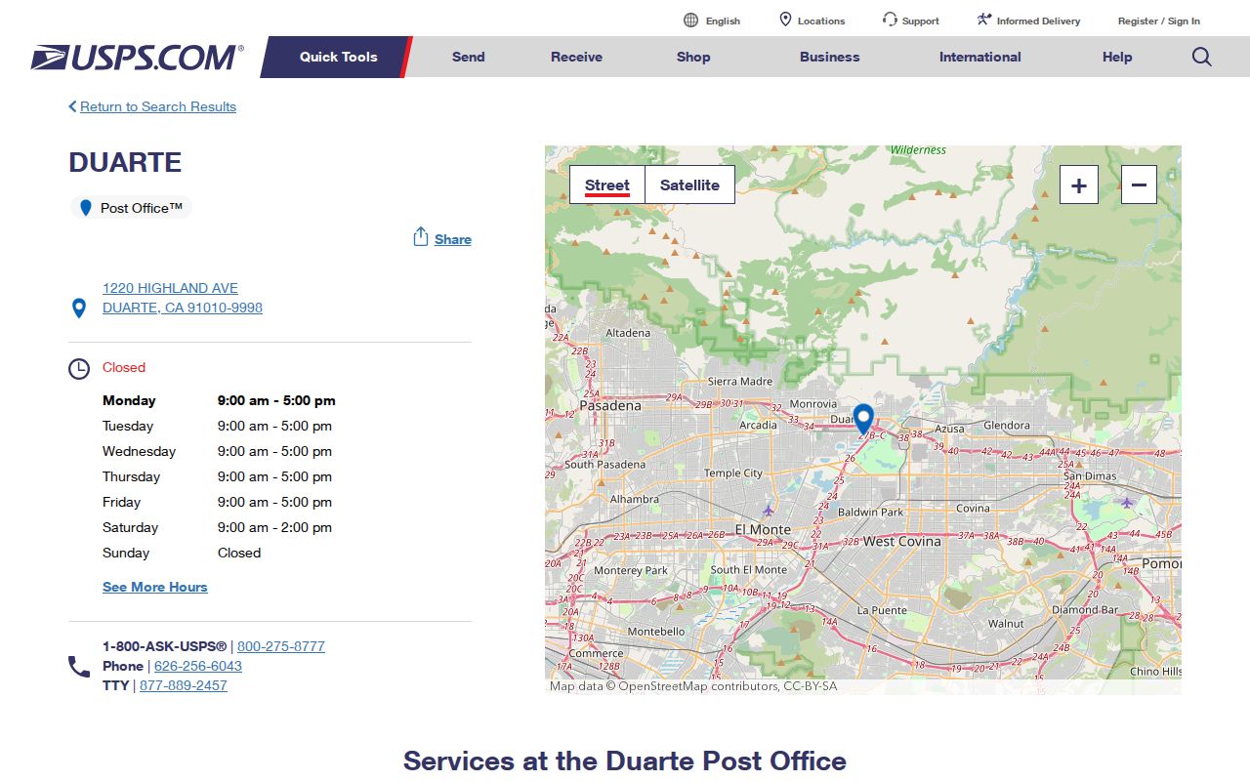Screen dimensions: 1250x781
Task: Open the Send menu
Action: tap(469, 57)
